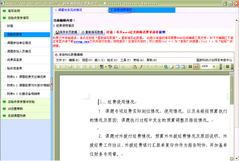This screenshot has height=161, width=239.
Task: Click the Copy icon in editor toolbar
Action: [129, 67]
